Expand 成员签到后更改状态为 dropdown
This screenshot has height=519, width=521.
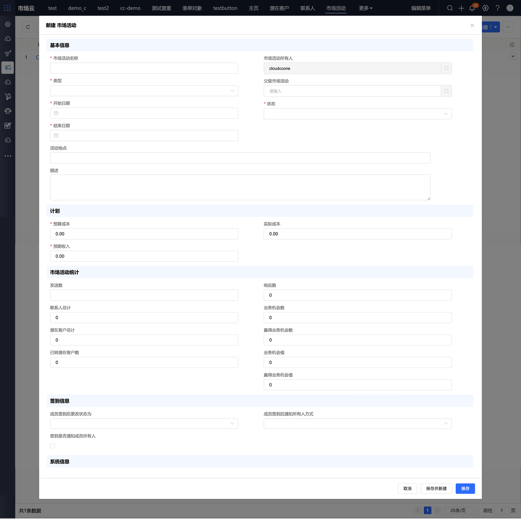pos(144,423)
